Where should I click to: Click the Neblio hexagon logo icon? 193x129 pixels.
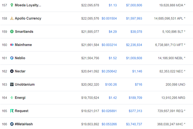(12, 58)
